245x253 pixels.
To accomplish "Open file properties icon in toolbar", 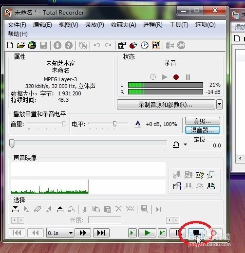I will point(122,45).
